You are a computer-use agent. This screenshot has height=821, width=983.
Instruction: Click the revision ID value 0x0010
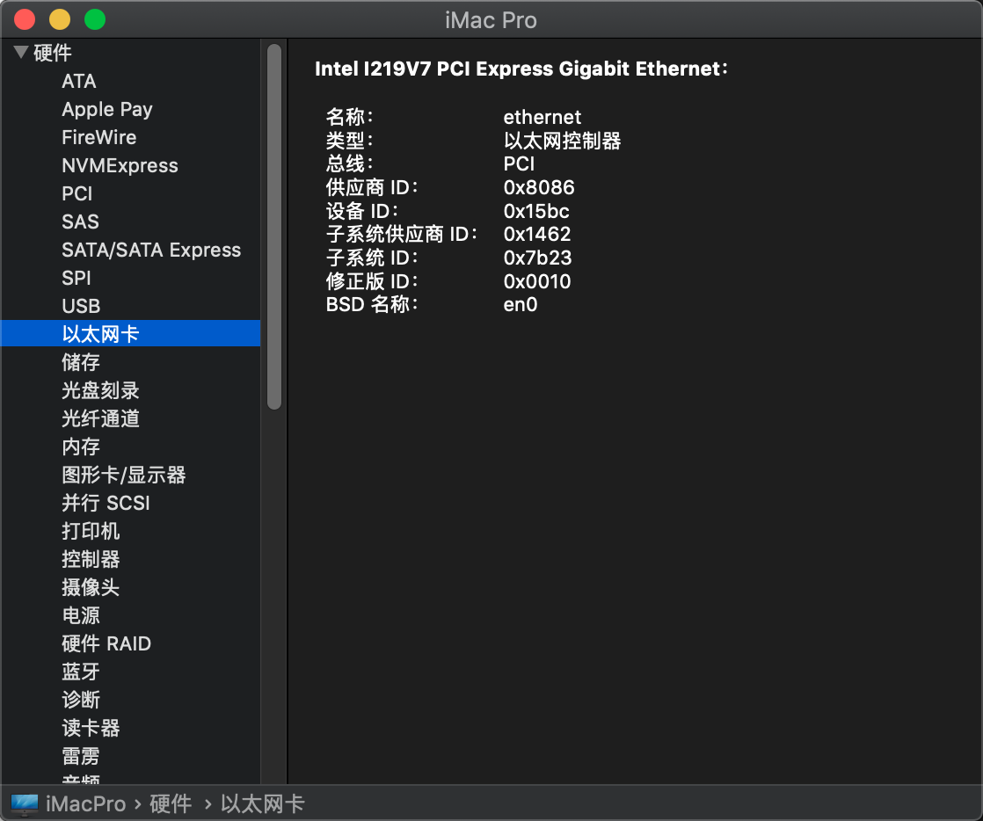point(537,282)
